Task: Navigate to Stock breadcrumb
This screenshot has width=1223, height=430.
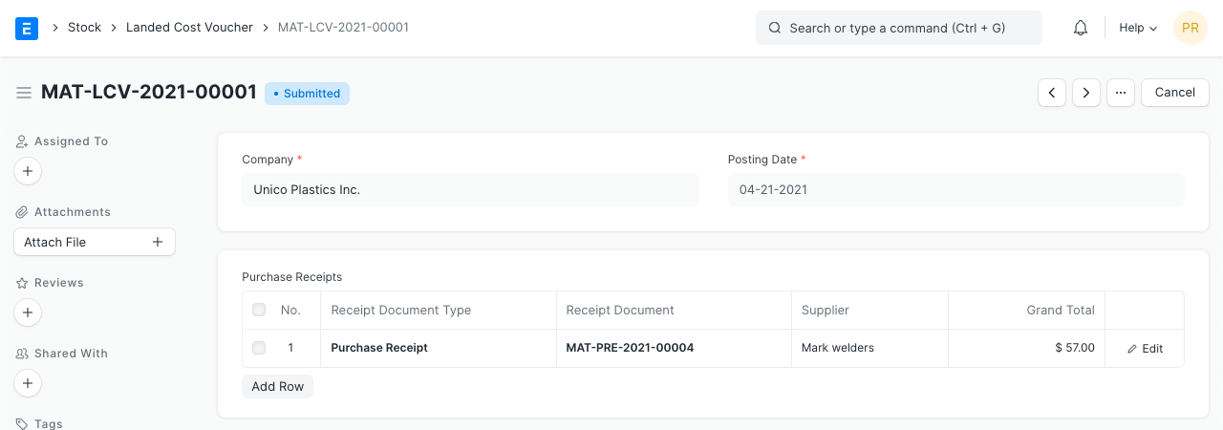Action: tap(84, 28)
